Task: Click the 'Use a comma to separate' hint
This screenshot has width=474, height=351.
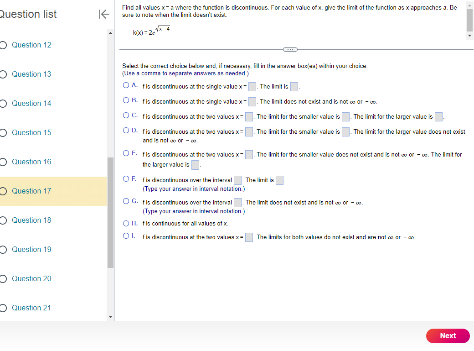Action: [x=185, y=73]
